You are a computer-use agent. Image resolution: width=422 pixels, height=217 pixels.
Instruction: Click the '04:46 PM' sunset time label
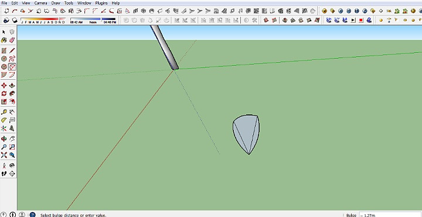click(110, 22)
